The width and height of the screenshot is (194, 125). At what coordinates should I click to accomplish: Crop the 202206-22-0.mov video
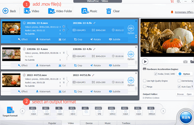coord(78,40)
